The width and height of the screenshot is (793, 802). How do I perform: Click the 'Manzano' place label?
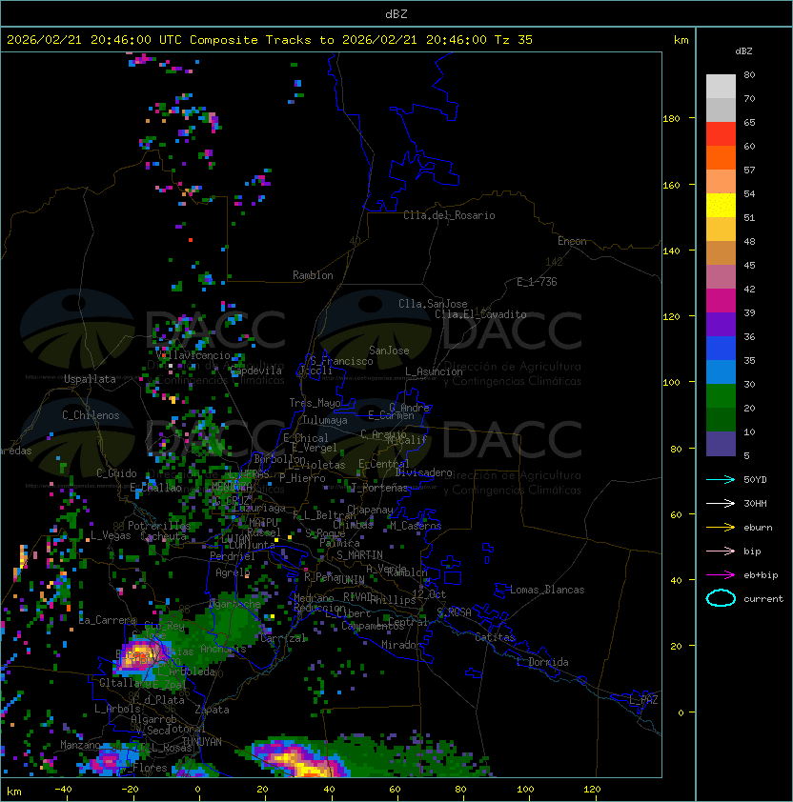pos(80,745)
